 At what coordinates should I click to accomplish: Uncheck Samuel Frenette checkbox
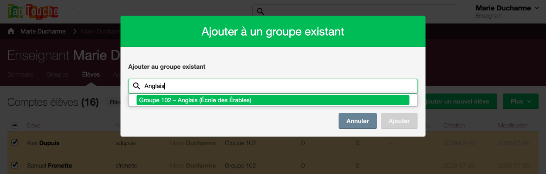[14, 165]
